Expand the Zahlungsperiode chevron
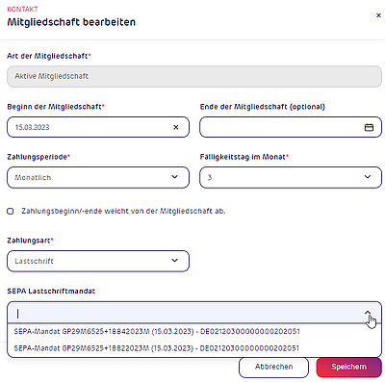385x382 pixels. coord(174,177)
